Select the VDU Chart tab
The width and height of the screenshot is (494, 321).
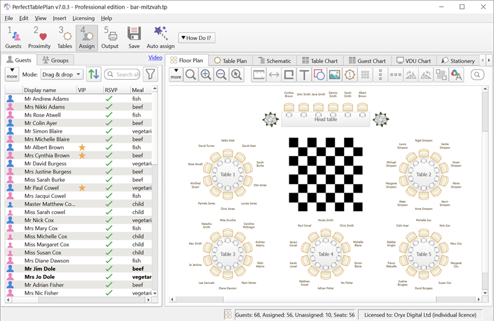click(414, 61)
